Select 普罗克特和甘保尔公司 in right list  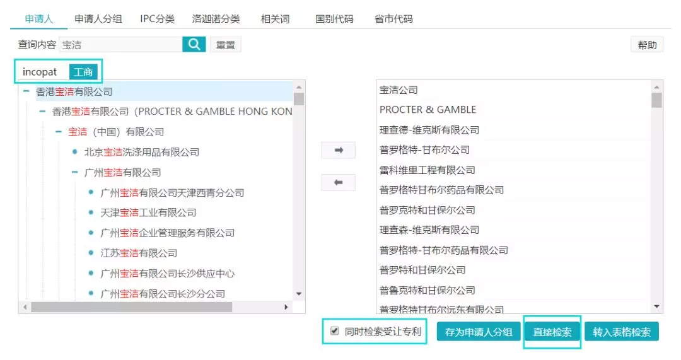427,210
